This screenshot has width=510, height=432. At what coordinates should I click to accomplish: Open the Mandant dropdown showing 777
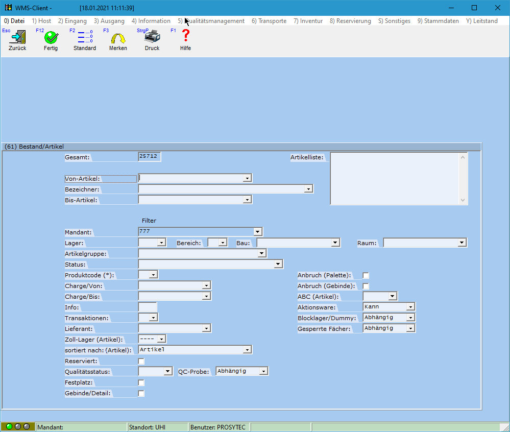(x=258, y=231)
